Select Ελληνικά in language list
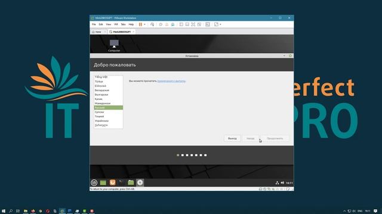Viewport: 382px width, 214px height. click(x=109, y=86)
